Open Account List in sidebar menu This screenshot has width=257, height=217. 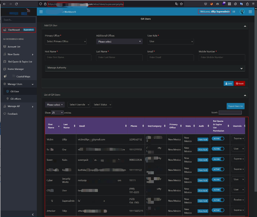tap(14, 47)
